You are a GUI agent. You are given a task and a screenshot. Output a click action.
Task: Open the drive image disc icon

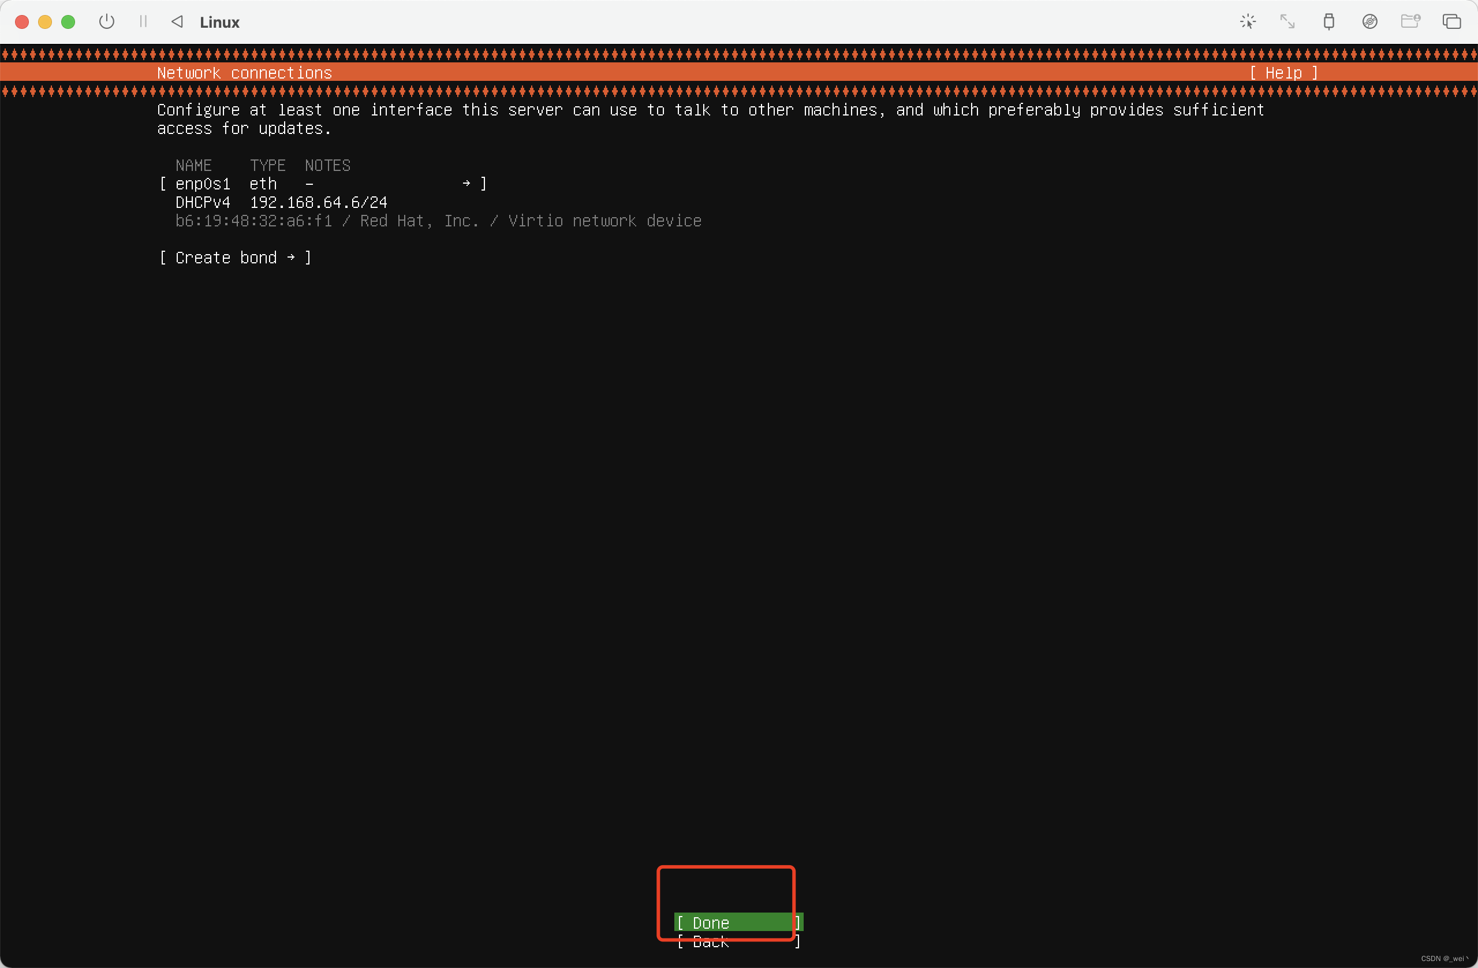tap(1369, 22)
